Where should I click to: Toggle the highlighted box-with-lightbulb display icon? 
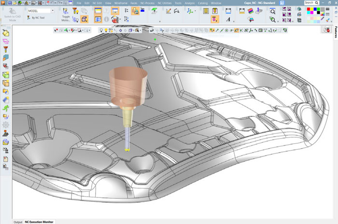tap(84, 19)
